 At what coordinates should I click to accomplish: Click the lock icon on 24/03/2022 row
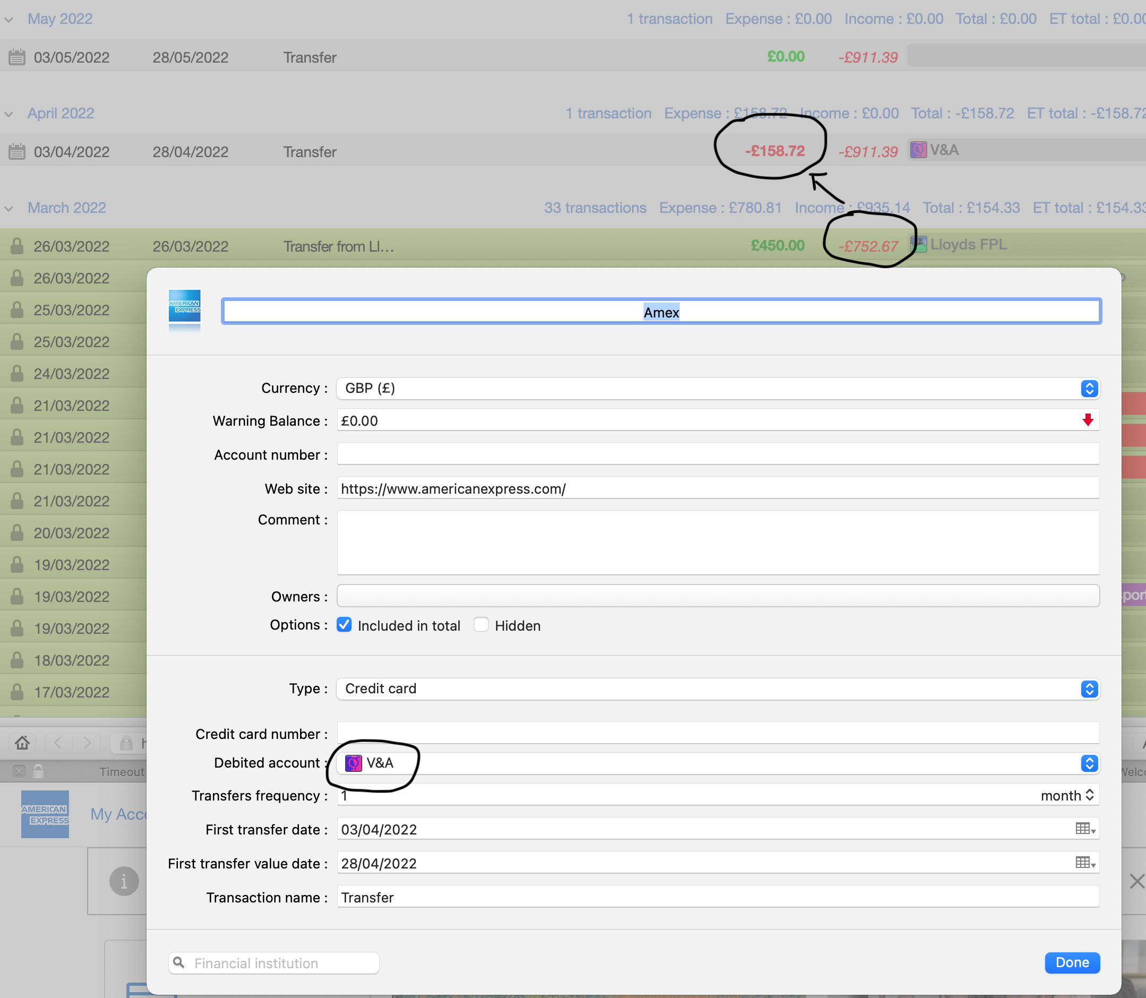click(16, 373)
